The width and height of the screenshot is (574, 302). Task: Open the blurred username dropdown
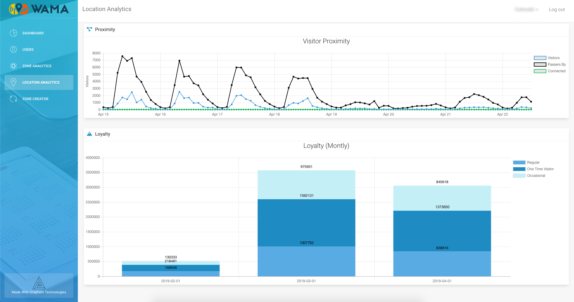[x=526, y=10]
